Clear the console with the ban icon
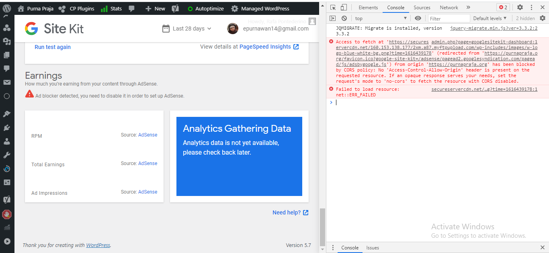Screen dimensions: 549x253 tap(344, 18)
